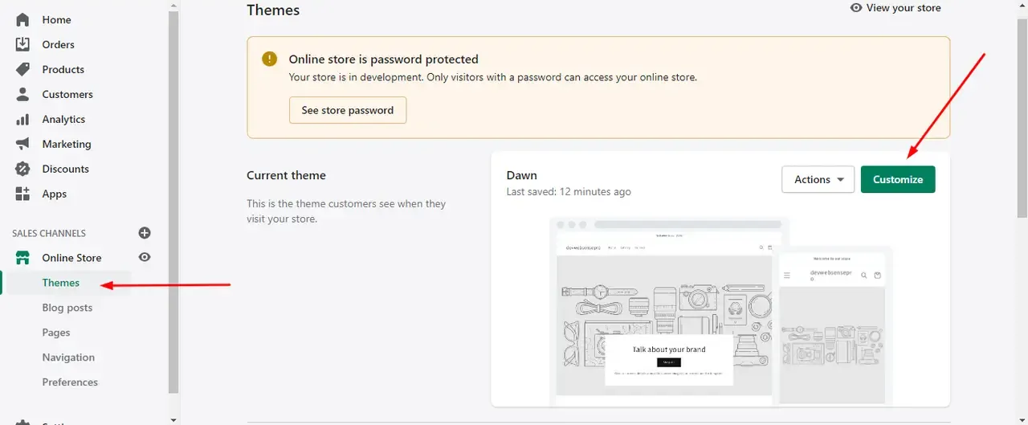
Task: Click the Orders inbox icon
Action: click(22, 44)
